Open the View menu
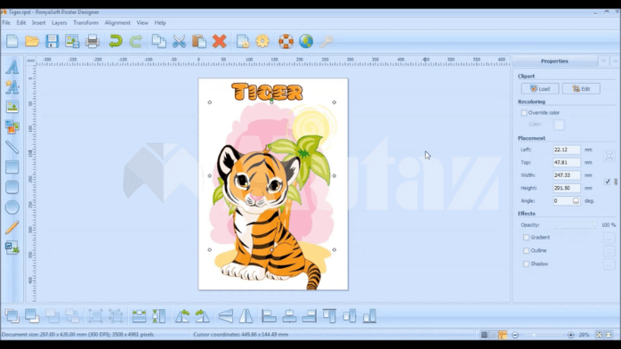The height and width of the screenshot is (349, 621). 142,23
